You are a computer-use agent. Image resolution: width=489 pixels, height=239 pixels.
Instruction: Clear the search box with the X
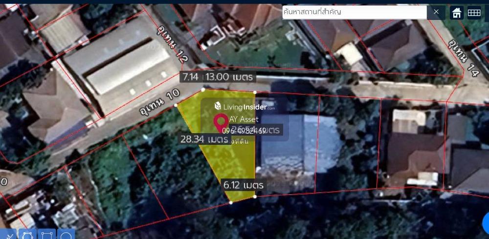[436, 12]
